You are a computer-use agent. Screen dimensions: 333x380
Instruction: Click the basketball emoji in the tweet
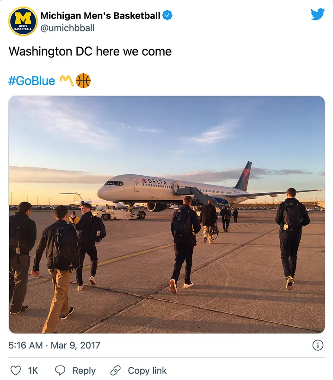(83, 81)
